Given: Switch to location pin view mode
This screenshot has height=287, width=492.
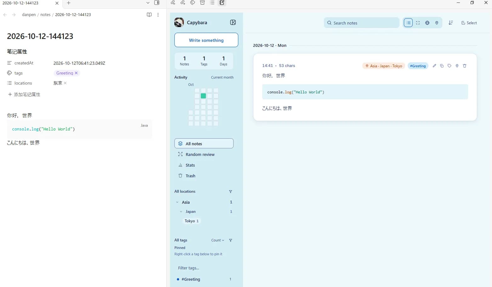Looking at the screenshot, I should coord(437,23).
